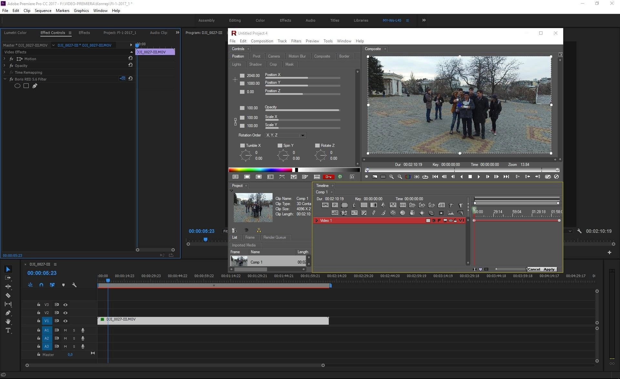Jump to first frame in Composite preview
Image resolution: width=620 pixels, height=379 pixels.
pyautogui.click(x=435, y=177)
